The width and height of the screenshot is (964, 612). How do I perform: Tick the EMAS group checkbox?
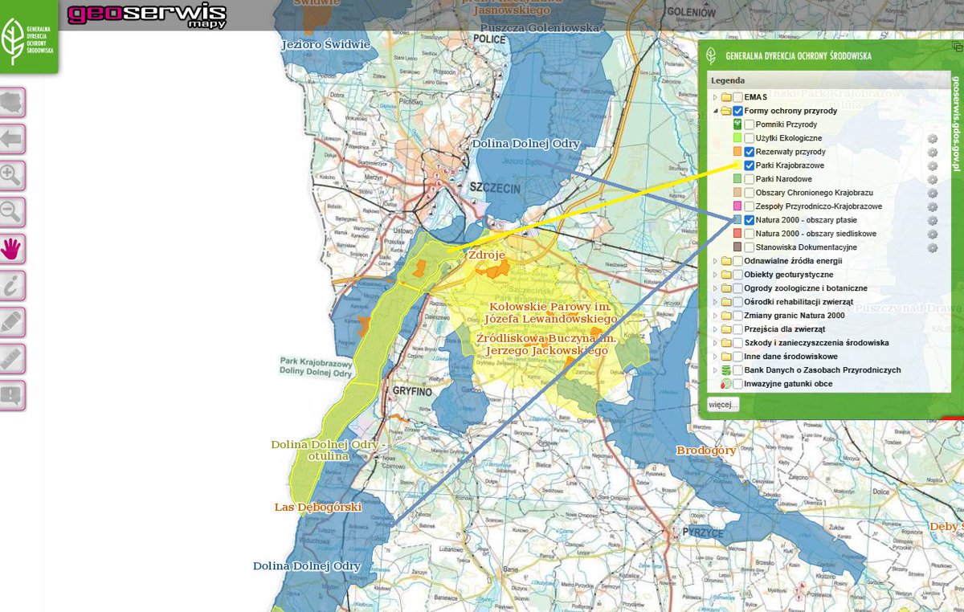tap(737, 97)
